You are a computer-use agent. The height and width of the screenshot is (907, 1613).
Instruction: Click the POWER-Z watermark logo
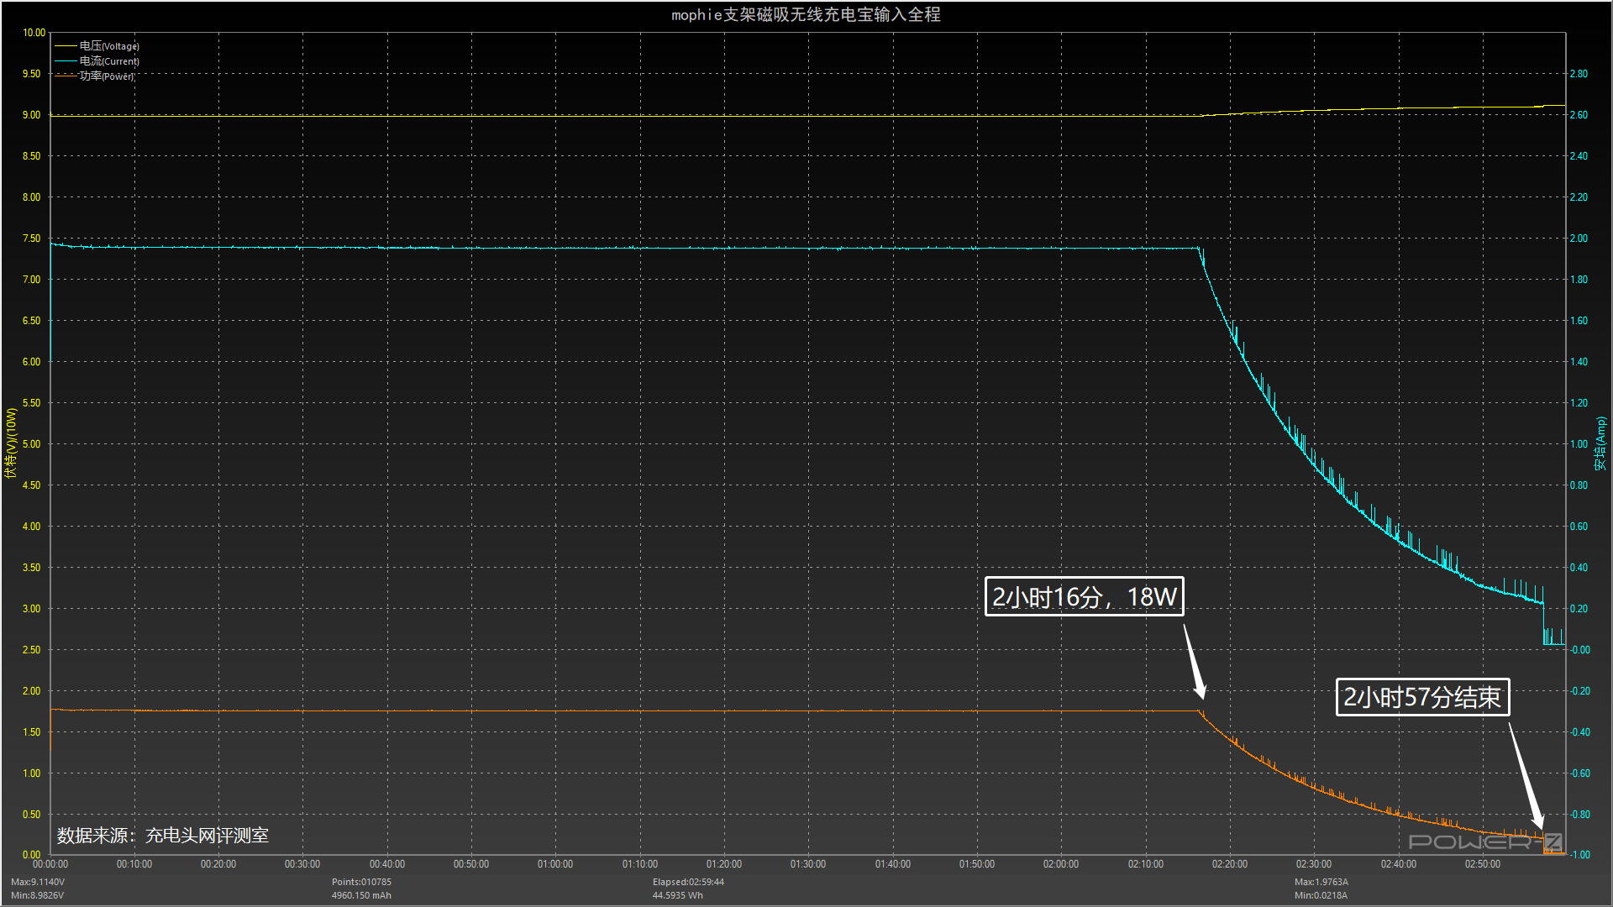coord(1484,841)
